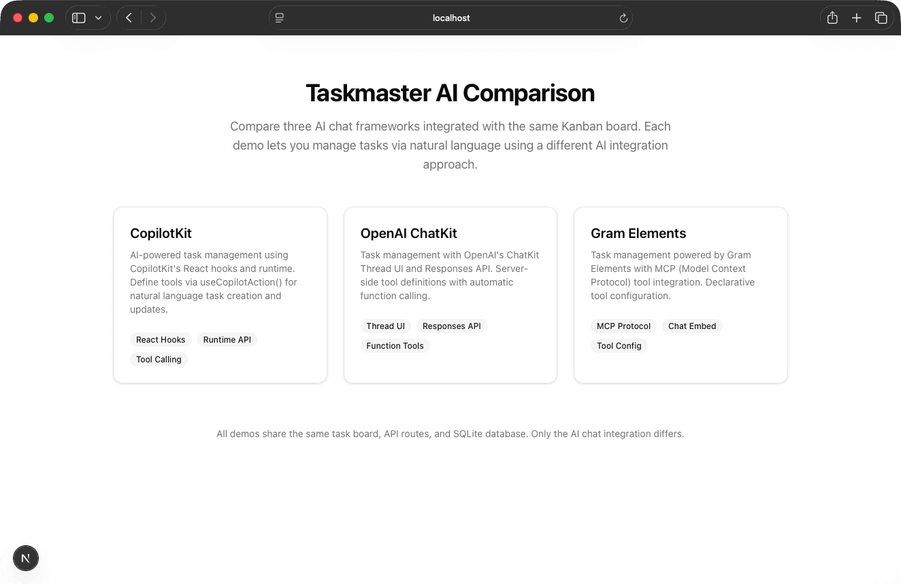Select the OpenAI ChatKit card
This screenshot has height=584, width=901.
(x=450, y=295)
